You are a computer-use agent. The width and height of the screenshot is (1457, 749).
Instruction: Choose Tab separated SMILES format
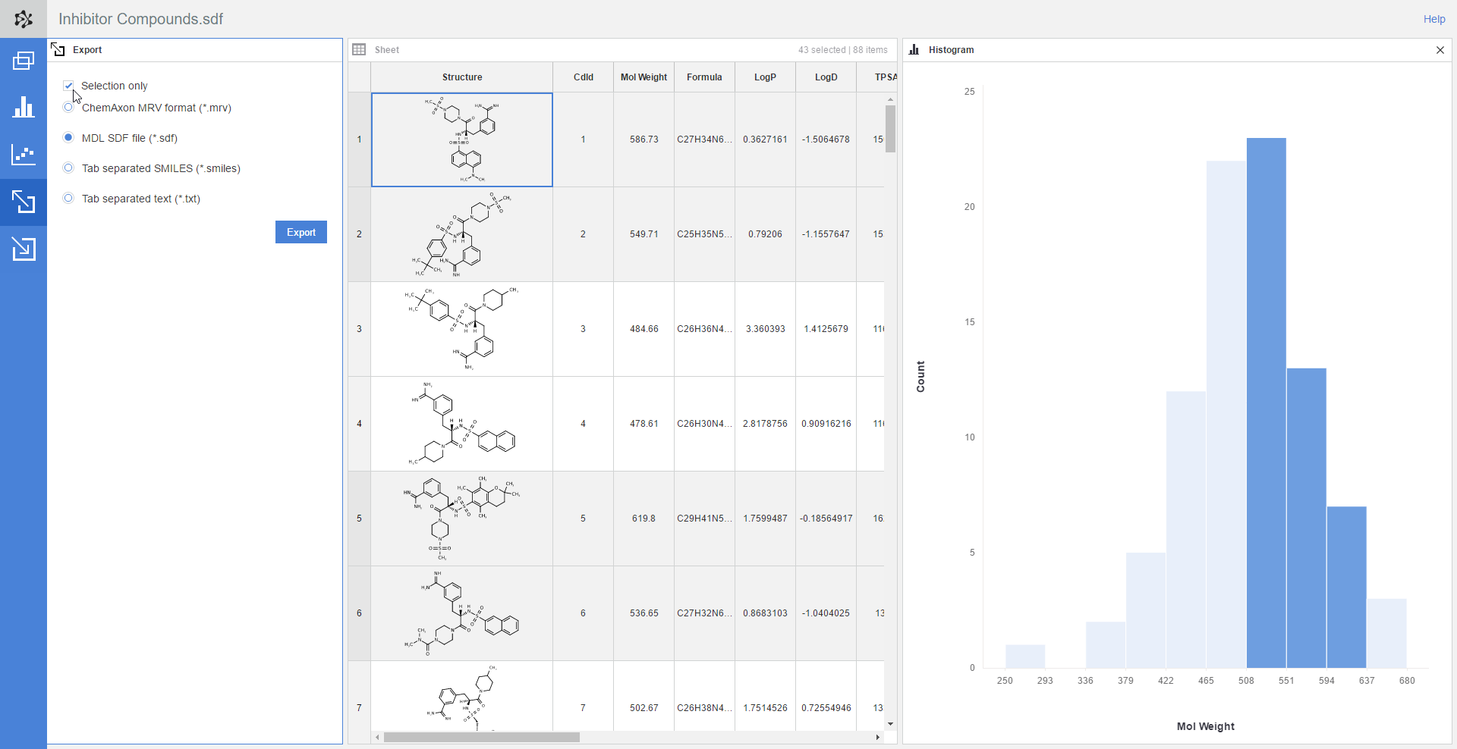coord(69,168)
